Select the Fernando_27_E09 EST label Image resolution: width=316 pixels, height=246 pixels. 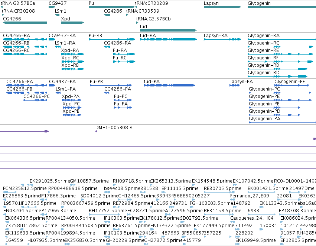[250, 196]
